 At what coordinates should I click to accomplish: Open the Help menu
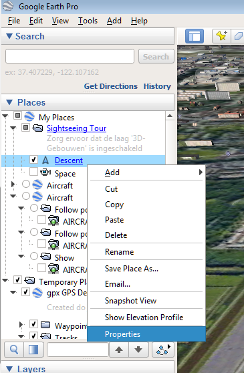click(139, 21)
